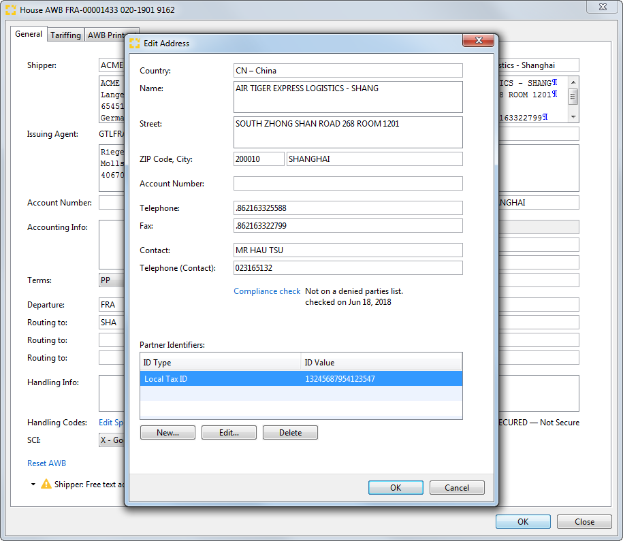Select the General tab
This screenshot has height=541, width=623.
tap(29, 33)
